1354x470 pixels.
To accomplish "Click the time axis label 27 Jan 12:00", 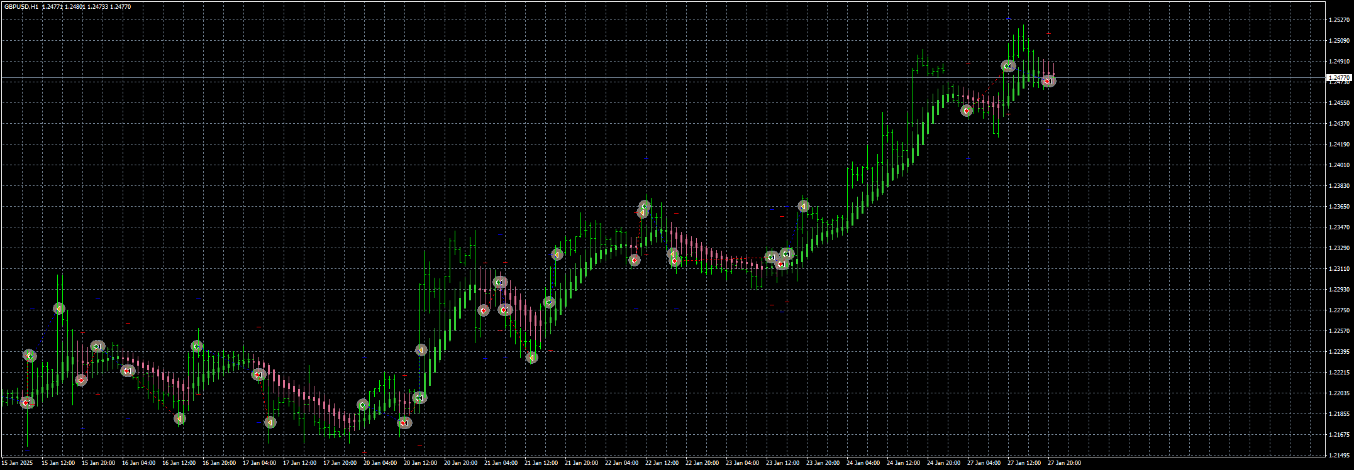I will click(1024, 463).
